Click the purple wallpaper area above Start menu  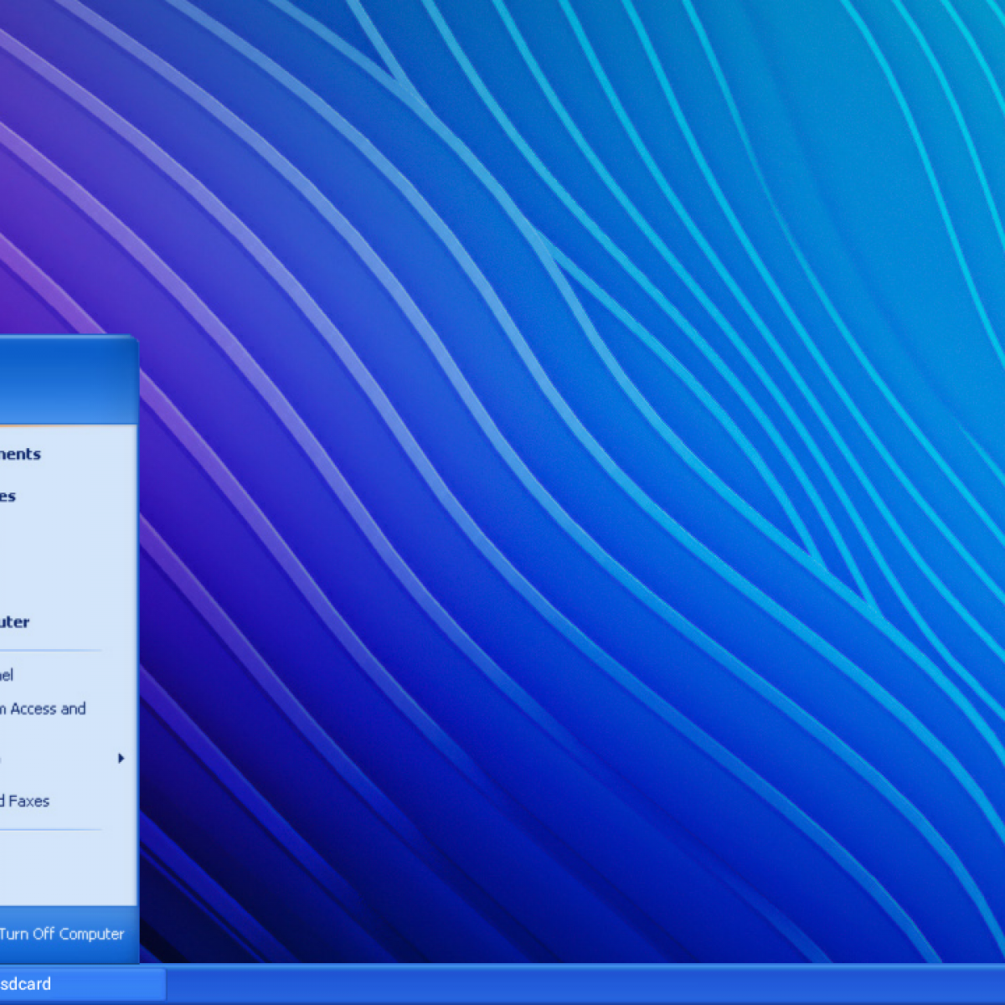pyautogui.click(x=50, y=209)
